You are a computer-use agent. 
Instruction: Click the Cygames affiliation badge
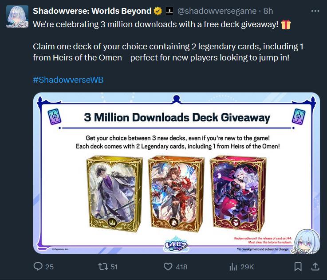tap(169, 11)
